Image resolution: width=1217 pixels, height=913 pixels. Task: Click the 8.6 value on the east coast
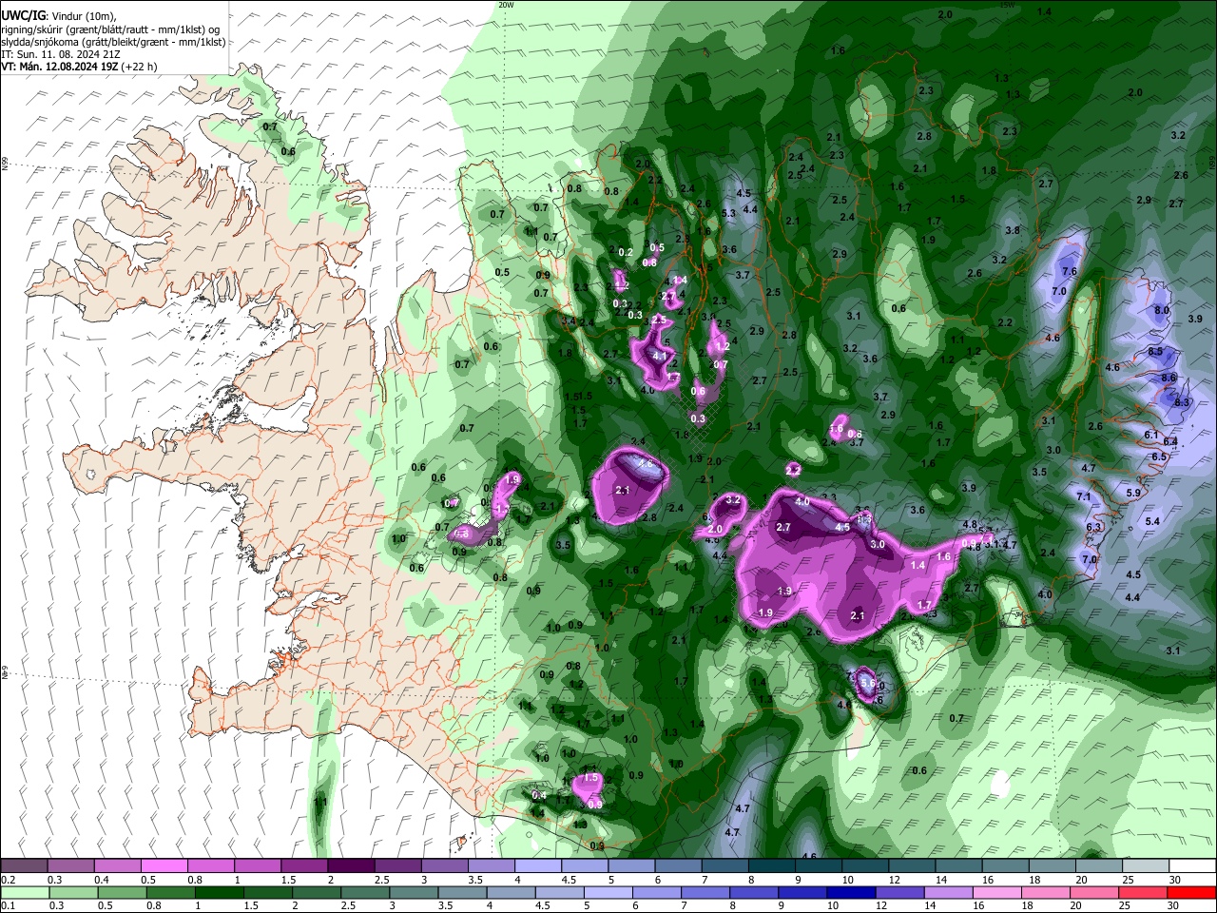pos(1169,378)
